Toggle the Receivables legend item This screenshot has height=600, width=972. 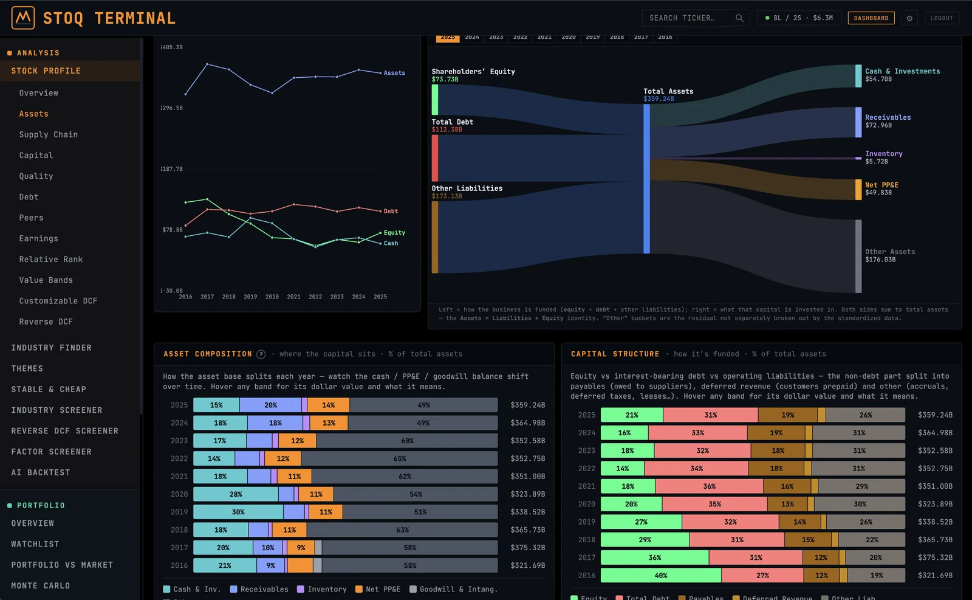[x=259, y=589]
